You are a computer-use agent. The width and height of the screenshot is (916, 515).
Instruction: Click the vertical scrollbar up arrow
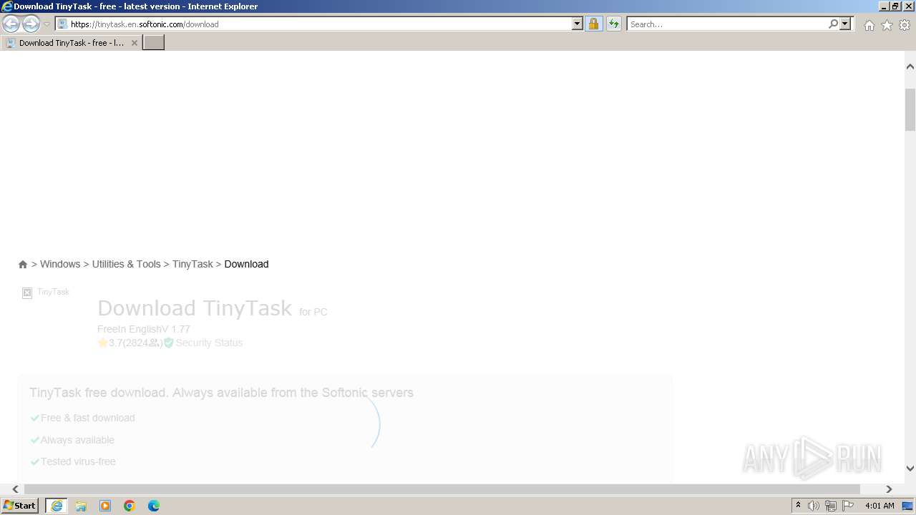click(910, 67)
